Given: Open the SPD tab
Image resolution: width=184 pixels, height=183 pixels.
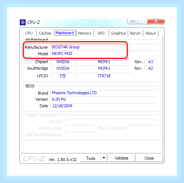Looking at the screenshot, I should pyautogui.click(x=101, y=33).
